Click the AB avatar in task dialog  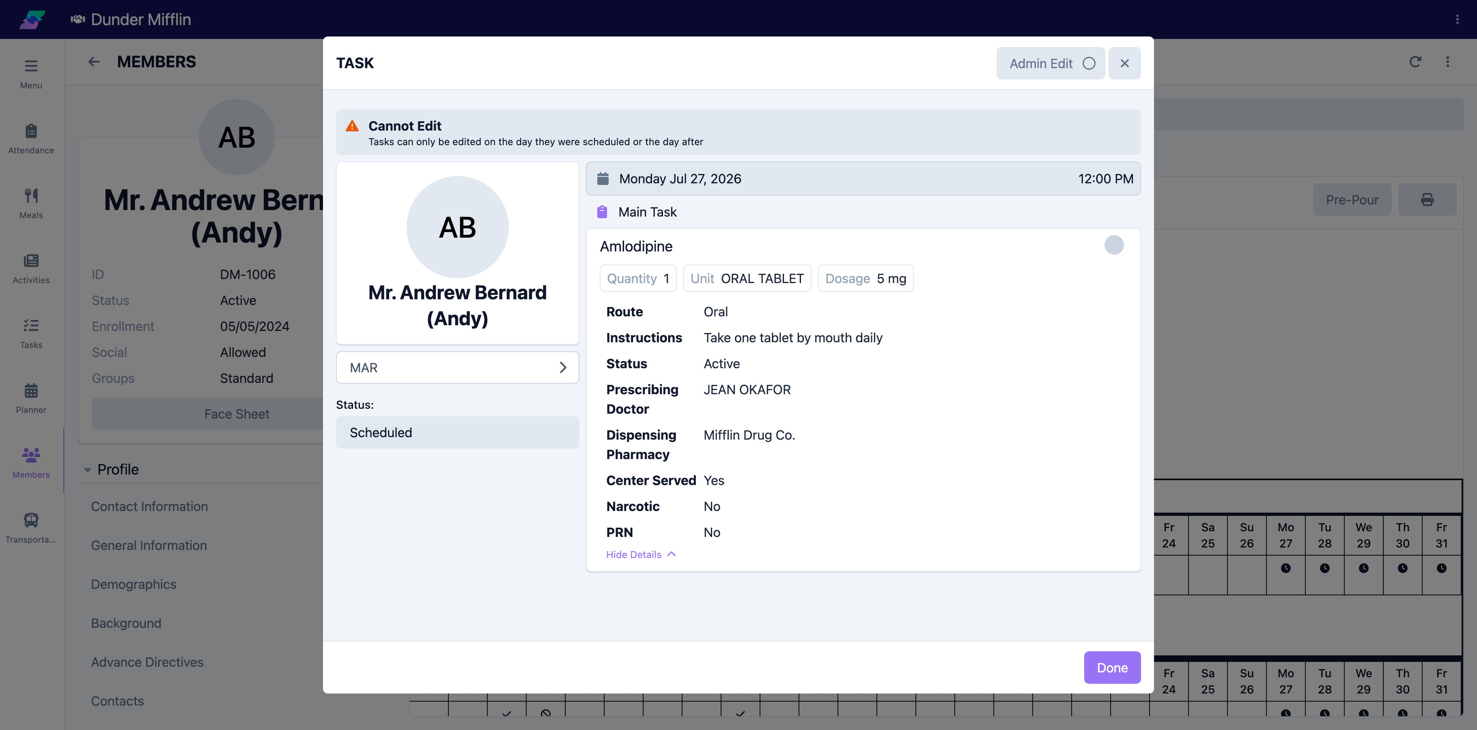pos(457,227)
